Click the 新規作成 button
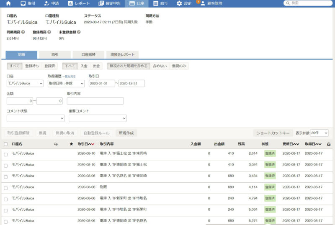Screen dimensions: 335x225 click(126, 133)
